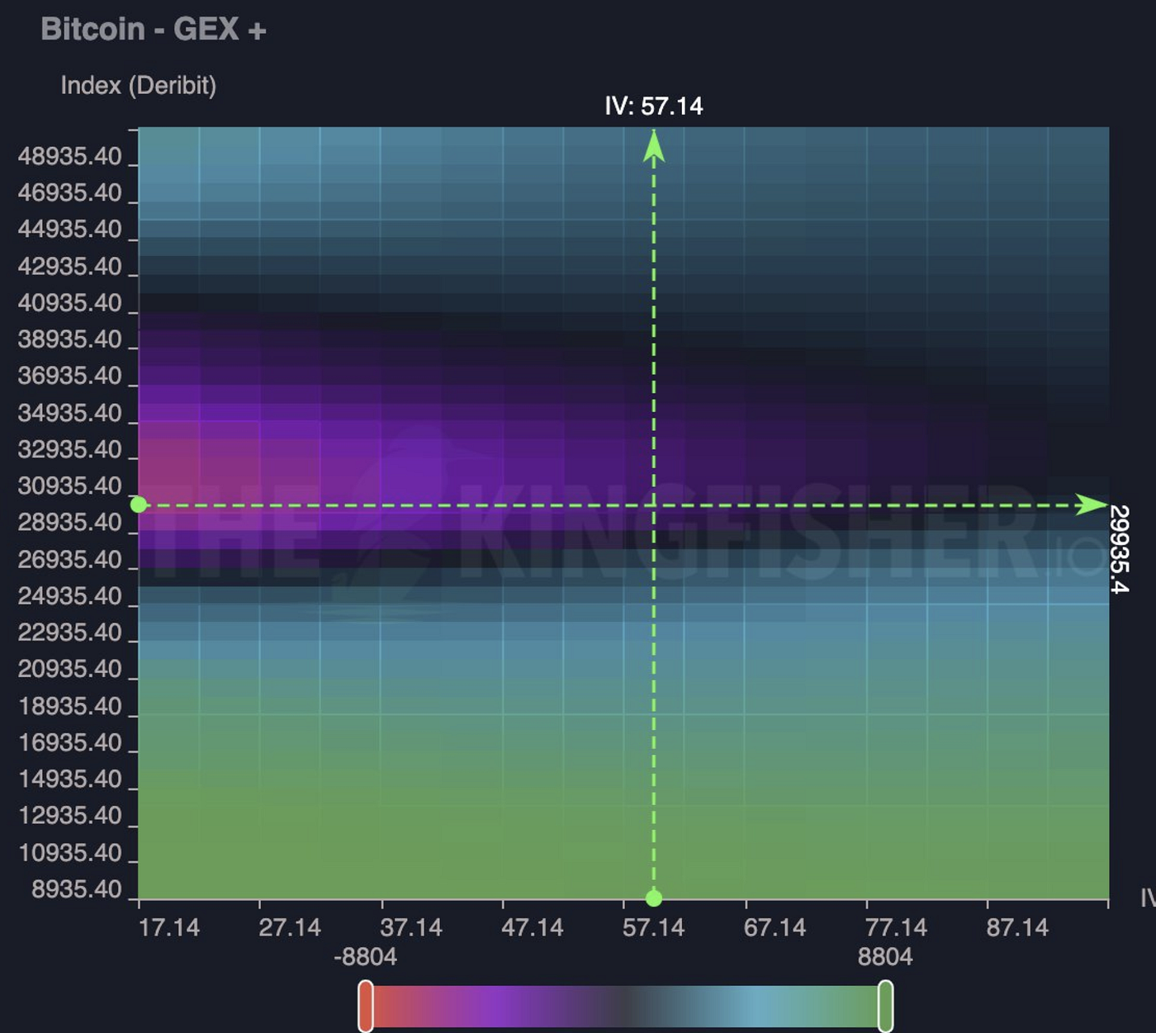The image size is (1156, 1033).
Task: Click the "Bitcoin - GEX +" chart title
Action: (x=154, y=30)
